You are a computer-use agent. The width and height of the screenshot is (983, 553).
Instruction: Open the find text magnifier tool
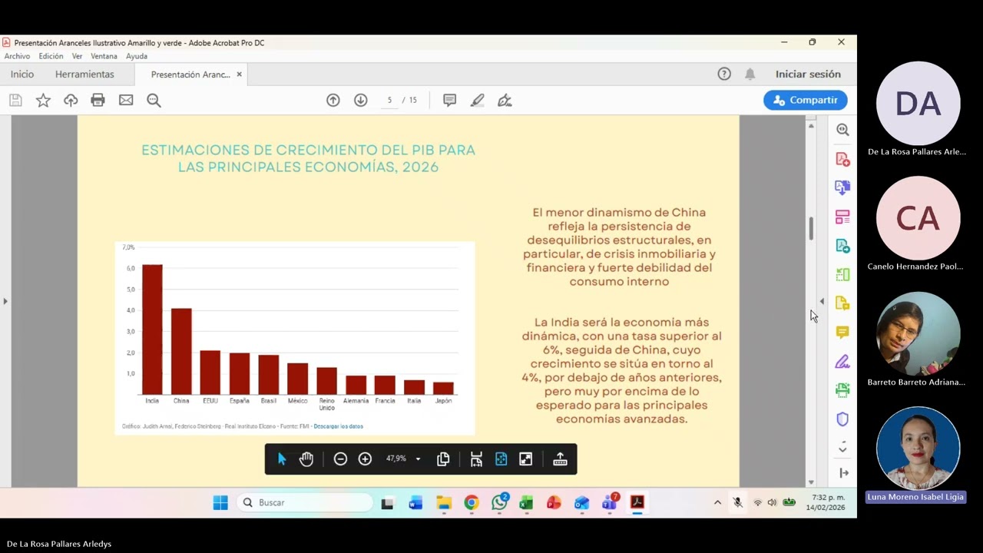click(x=154, y=100)
